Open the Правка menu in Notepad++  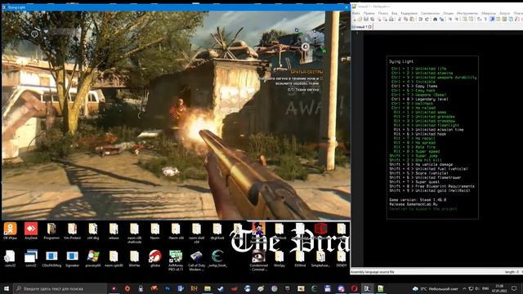(x=369, y=13)
